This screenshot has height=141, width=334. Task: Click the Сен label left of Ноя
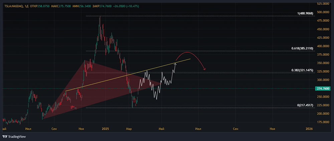point(54,129)
